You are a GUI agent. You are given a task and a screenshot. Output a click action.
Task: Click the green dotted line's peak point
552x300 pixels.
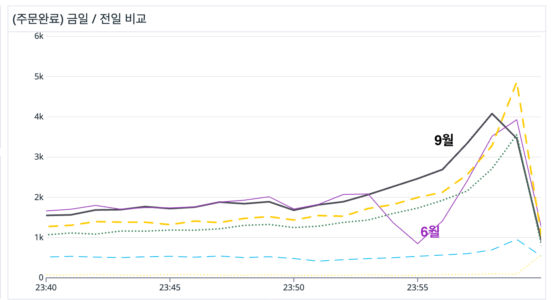tap(516, 135)
